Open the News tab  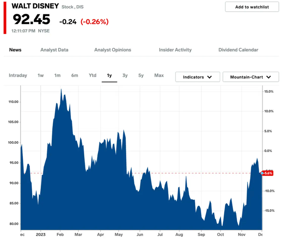tap(15, 50)
